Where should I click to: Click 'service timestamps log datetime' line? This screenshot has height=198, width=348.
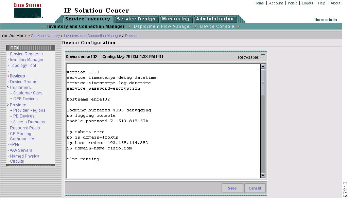[x=109, y=83]
